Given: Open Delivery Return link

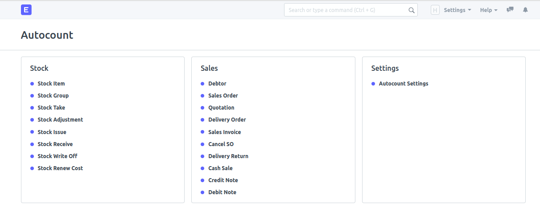Looking at the screenshot, I should point(228,156).
